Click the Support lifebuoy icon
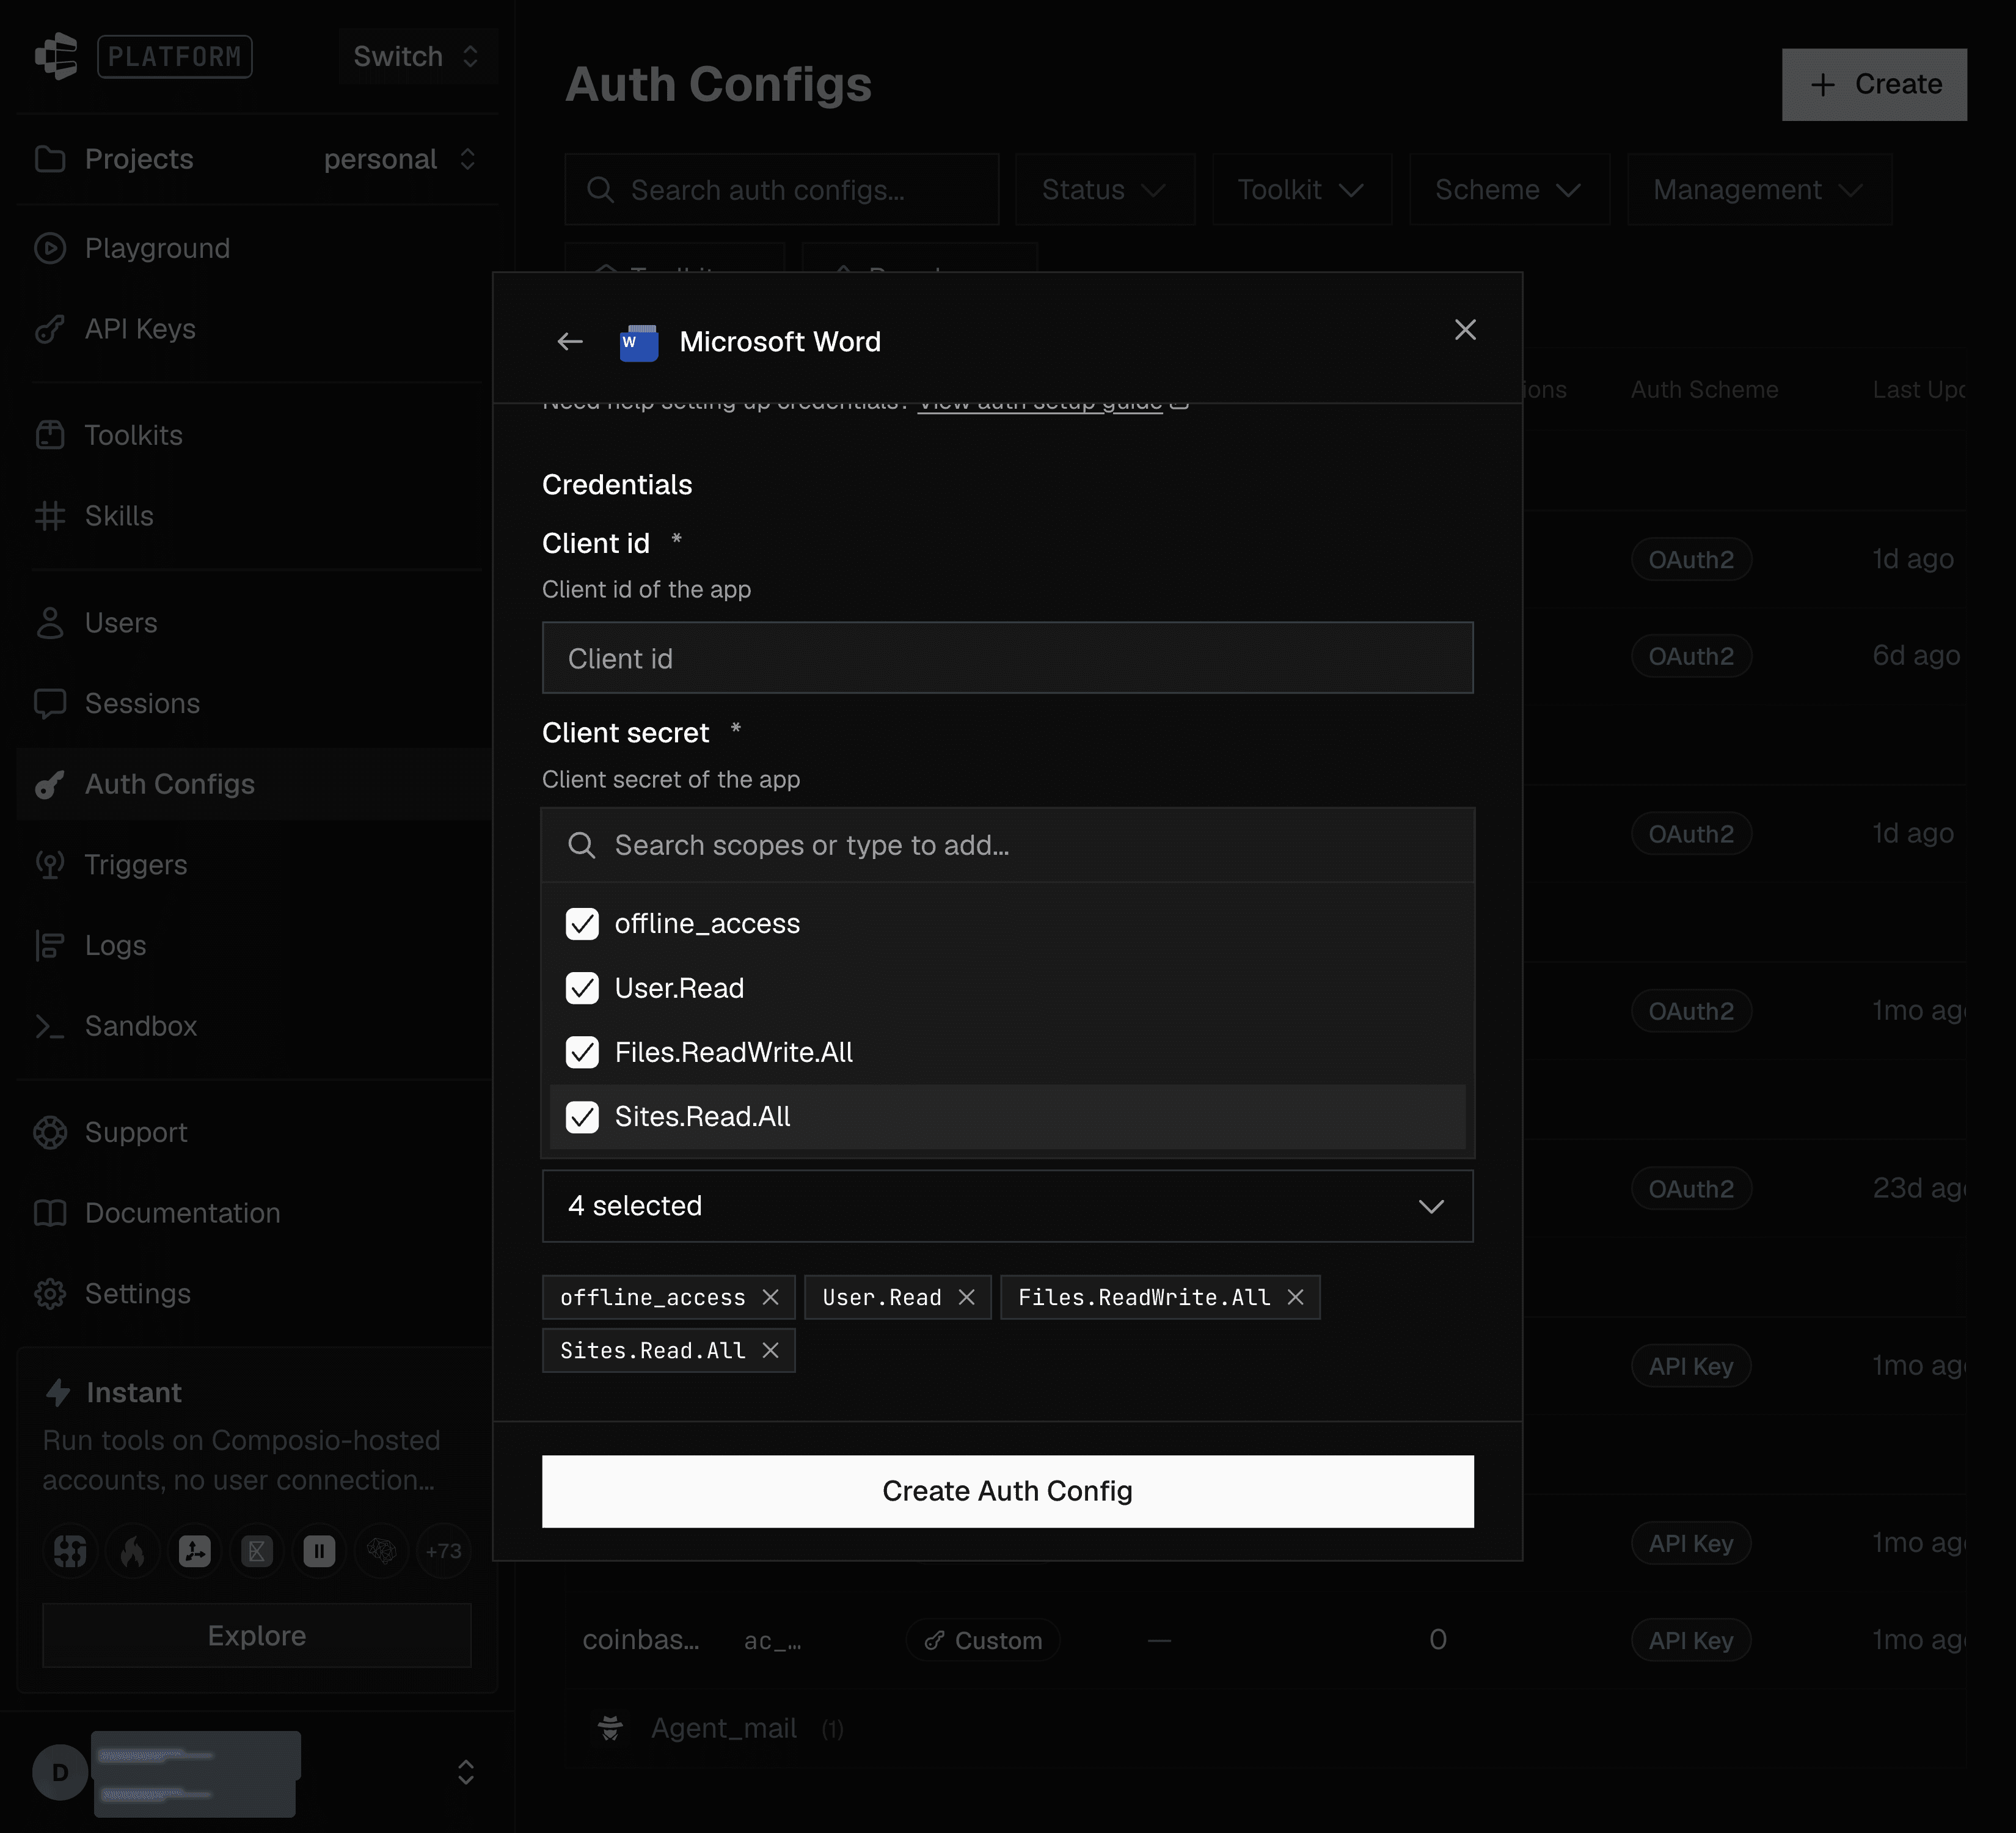The height and width of the screenshot is (1833, 2016). click(50, 1132)
